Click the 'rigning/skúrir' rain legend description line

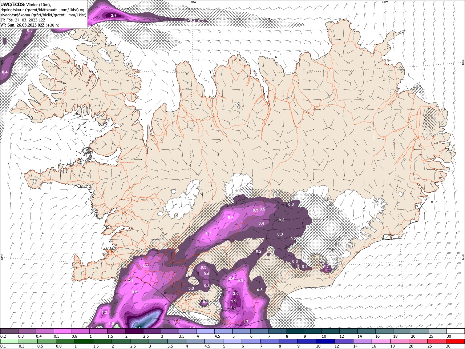click(43, 10)
